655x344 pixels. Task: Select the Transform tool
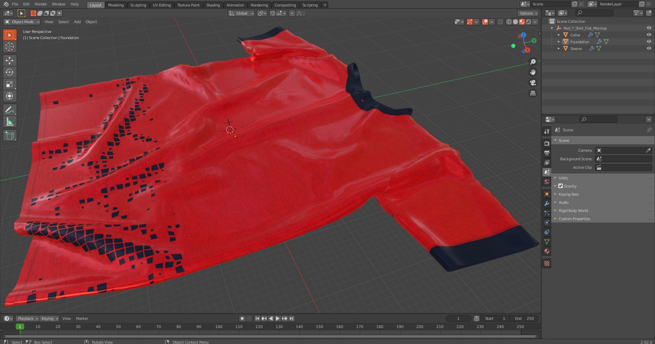coord(10,96)
